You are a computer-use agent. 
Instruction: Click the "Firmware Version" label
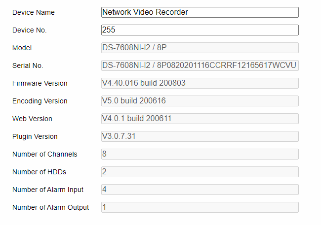tap(40, 83)
